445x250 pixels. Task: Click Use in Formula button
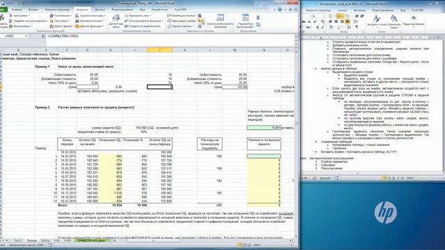[144, 21]
